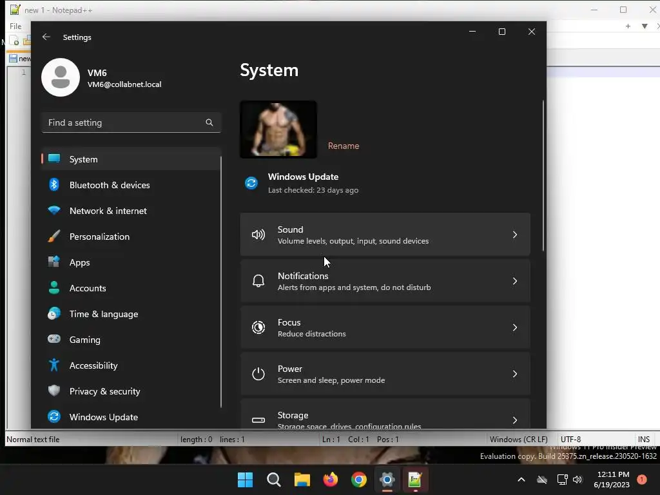Select the System category in sidebar
660x495 pixels.
(130, 159)
